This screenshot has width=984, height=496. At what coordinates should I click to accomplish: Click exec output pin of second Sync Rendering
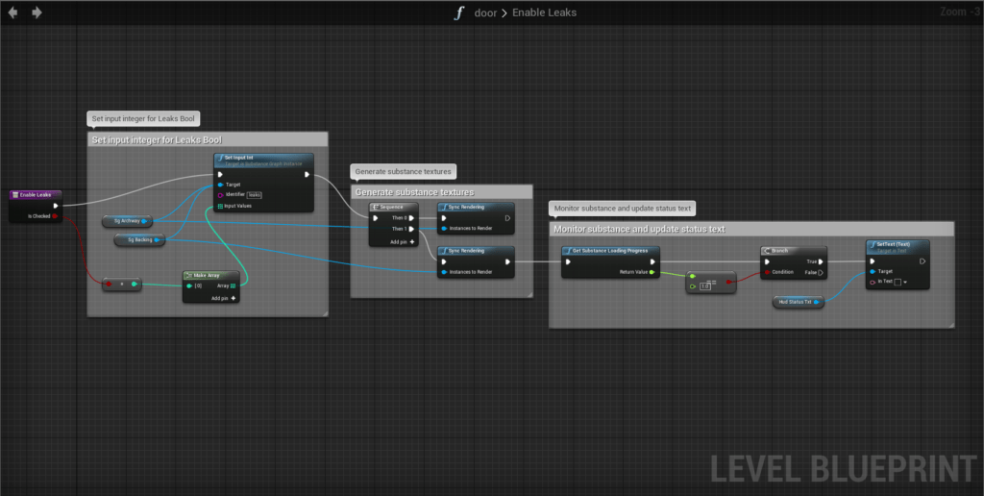point(507,261)
